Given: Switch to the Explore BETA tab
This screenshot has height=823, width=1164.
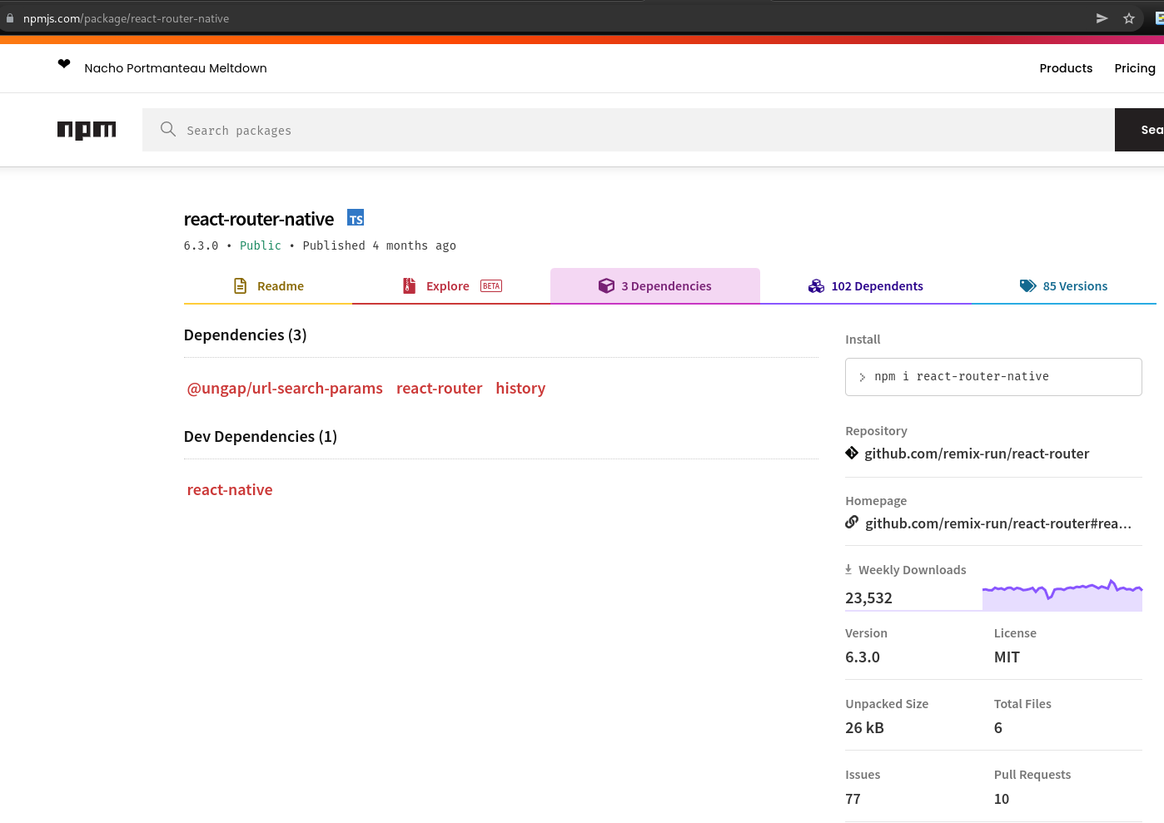Looking at the screenshot, I should pos(448,285).
